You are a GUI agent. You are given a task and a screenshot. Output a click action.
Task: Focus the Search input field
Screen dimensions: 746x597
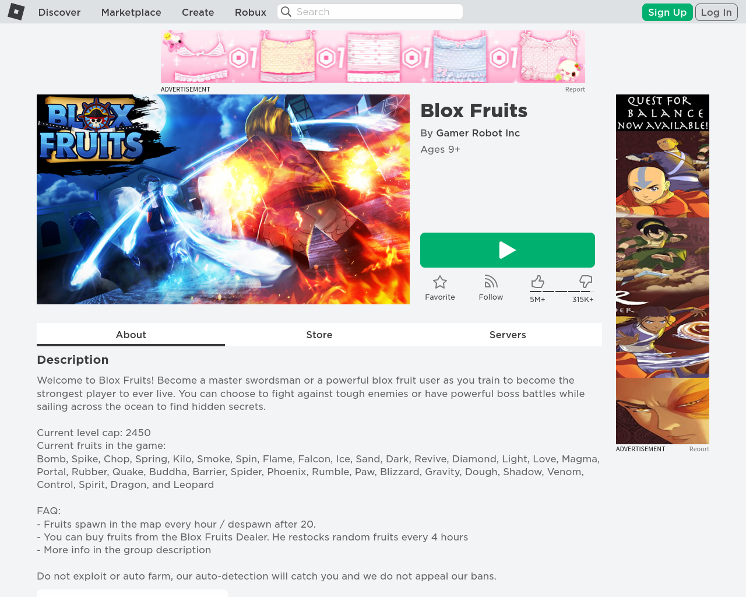[370, 12]
